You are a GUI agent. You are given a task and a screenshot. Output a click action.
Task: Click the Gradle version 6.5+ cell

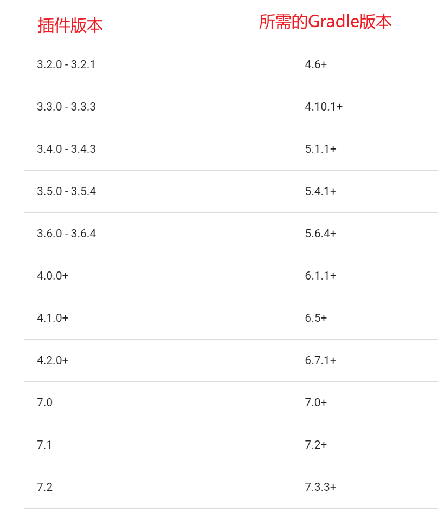[x=315, y=318]
